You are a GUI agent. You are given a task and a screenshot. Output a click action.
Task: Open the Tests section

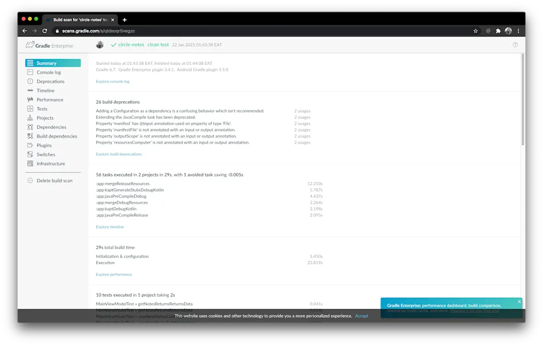[42, 109]
